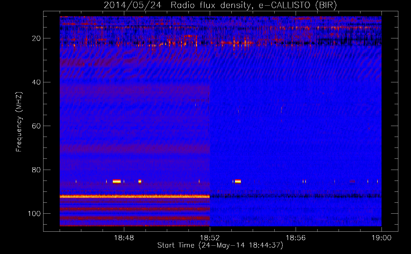Image resolution: width=411 pixels, height=254 pixels.
Task: Click the plot title '2014/05/24 Radio flux density, e-CALLISTO (BIR)'
Action: (220, 5)
